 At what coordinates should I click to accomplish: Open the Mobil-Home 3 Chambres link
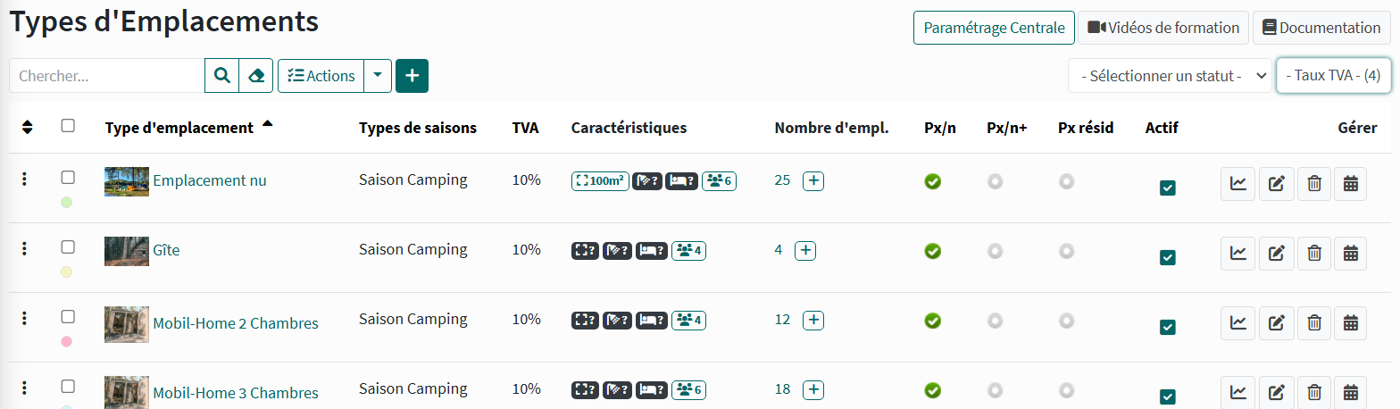click(236, 393)
